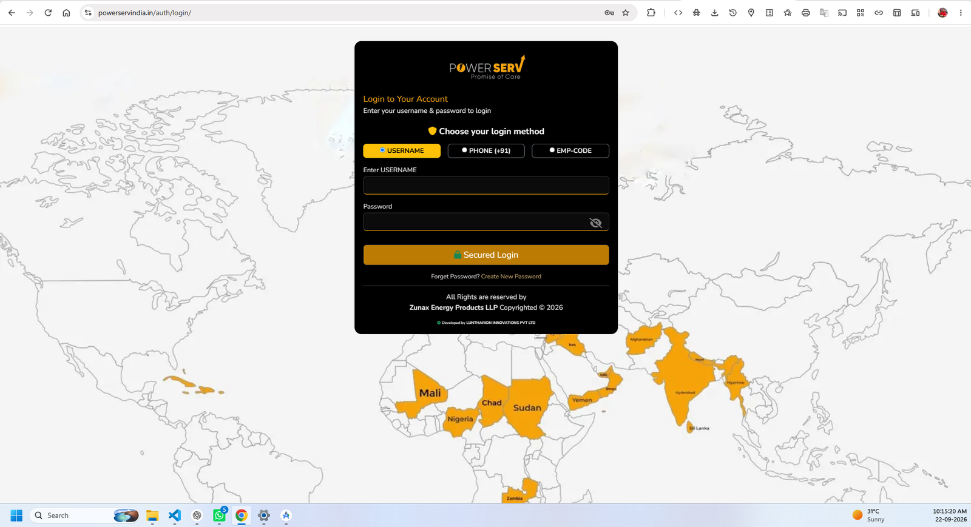
Task: Switch to Chrome in the taskbar
Action: click(242, 515)
